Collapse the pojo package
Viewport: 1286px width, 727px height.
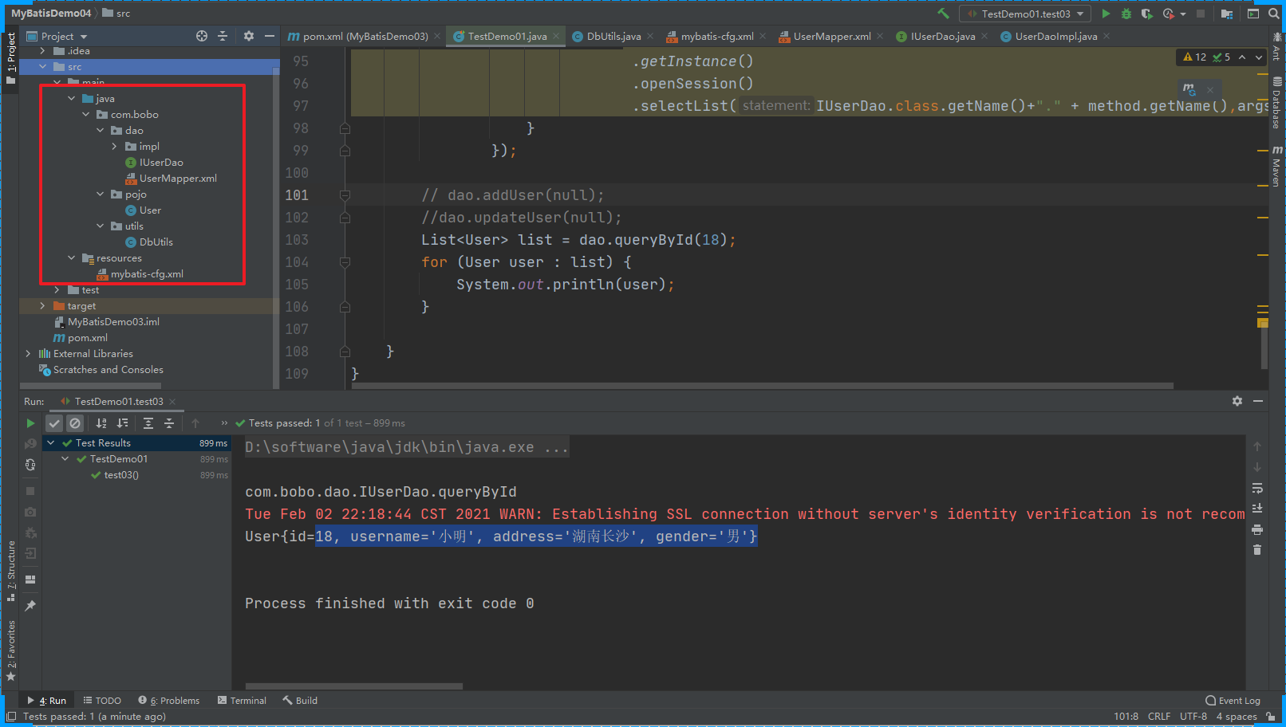tap(100, 195)
